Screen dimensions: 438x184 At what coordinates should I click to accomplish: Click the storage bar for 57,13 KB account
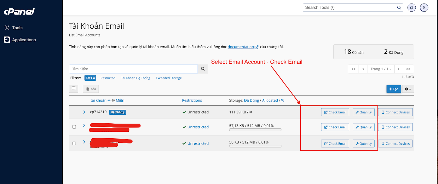coord(255,130)
